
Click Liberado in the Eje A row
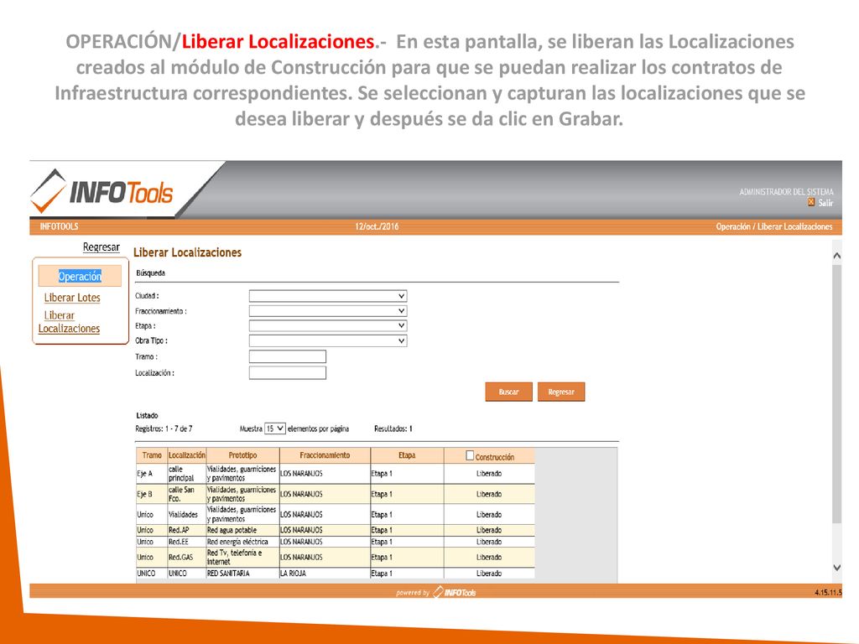[489, 474]
